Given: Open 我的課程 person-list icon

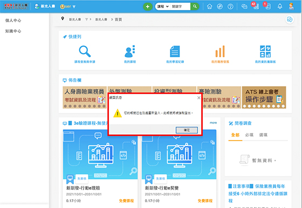Looking at the screenshot, I should point(130,51).
